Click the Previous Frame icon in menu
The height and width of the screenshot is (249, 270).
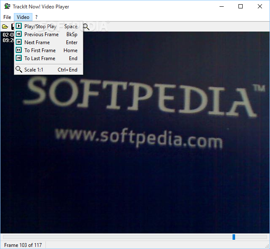point(19,34)
